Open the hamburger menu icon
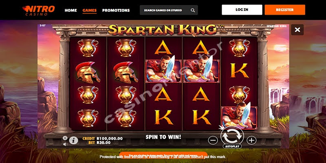 65,138
